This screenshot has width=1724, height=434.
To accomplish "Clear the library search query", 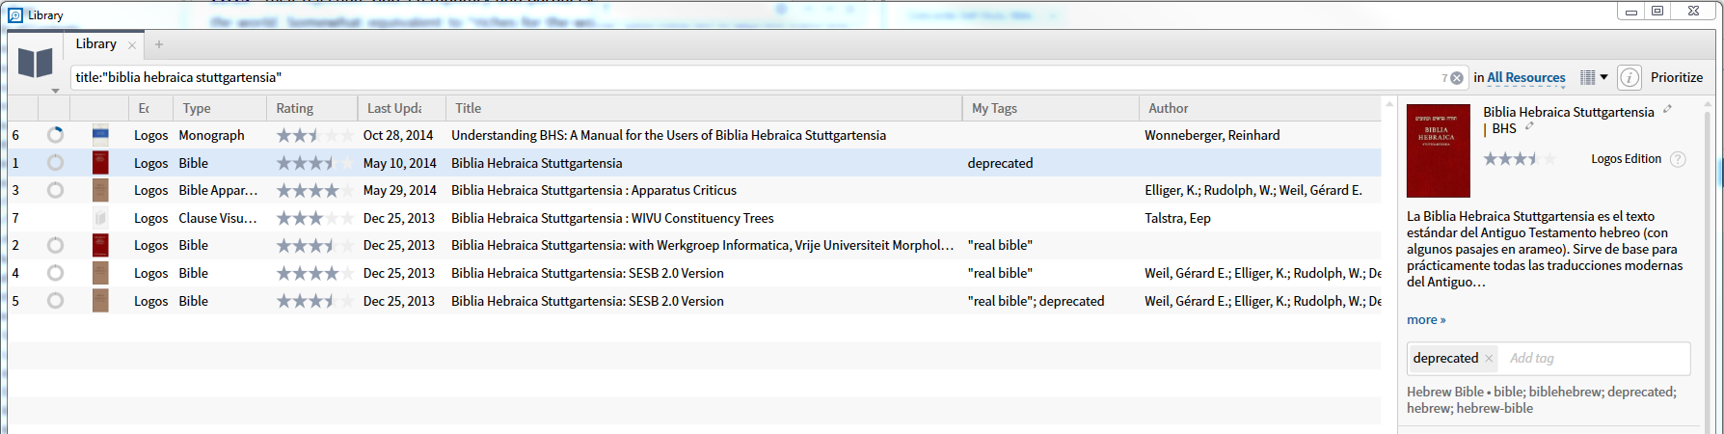I will pos(1457,78).
